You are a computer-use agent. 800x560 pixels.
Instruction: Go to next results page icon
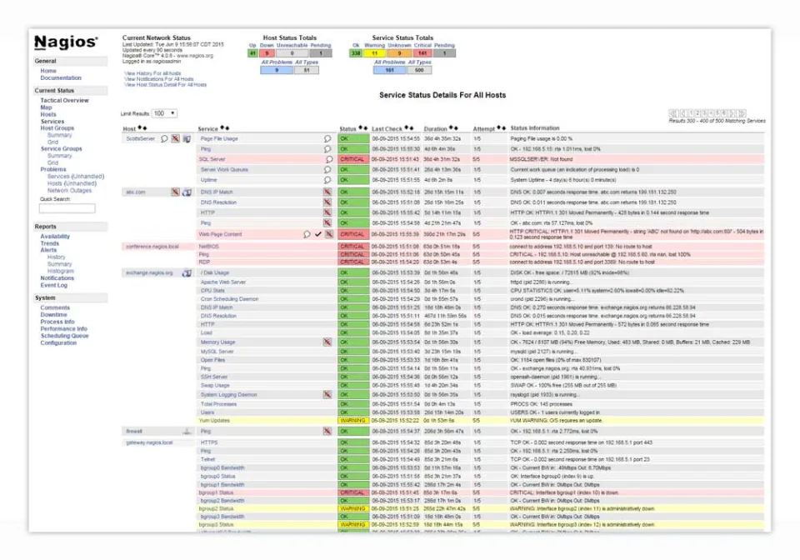click(x=732, y=113)
